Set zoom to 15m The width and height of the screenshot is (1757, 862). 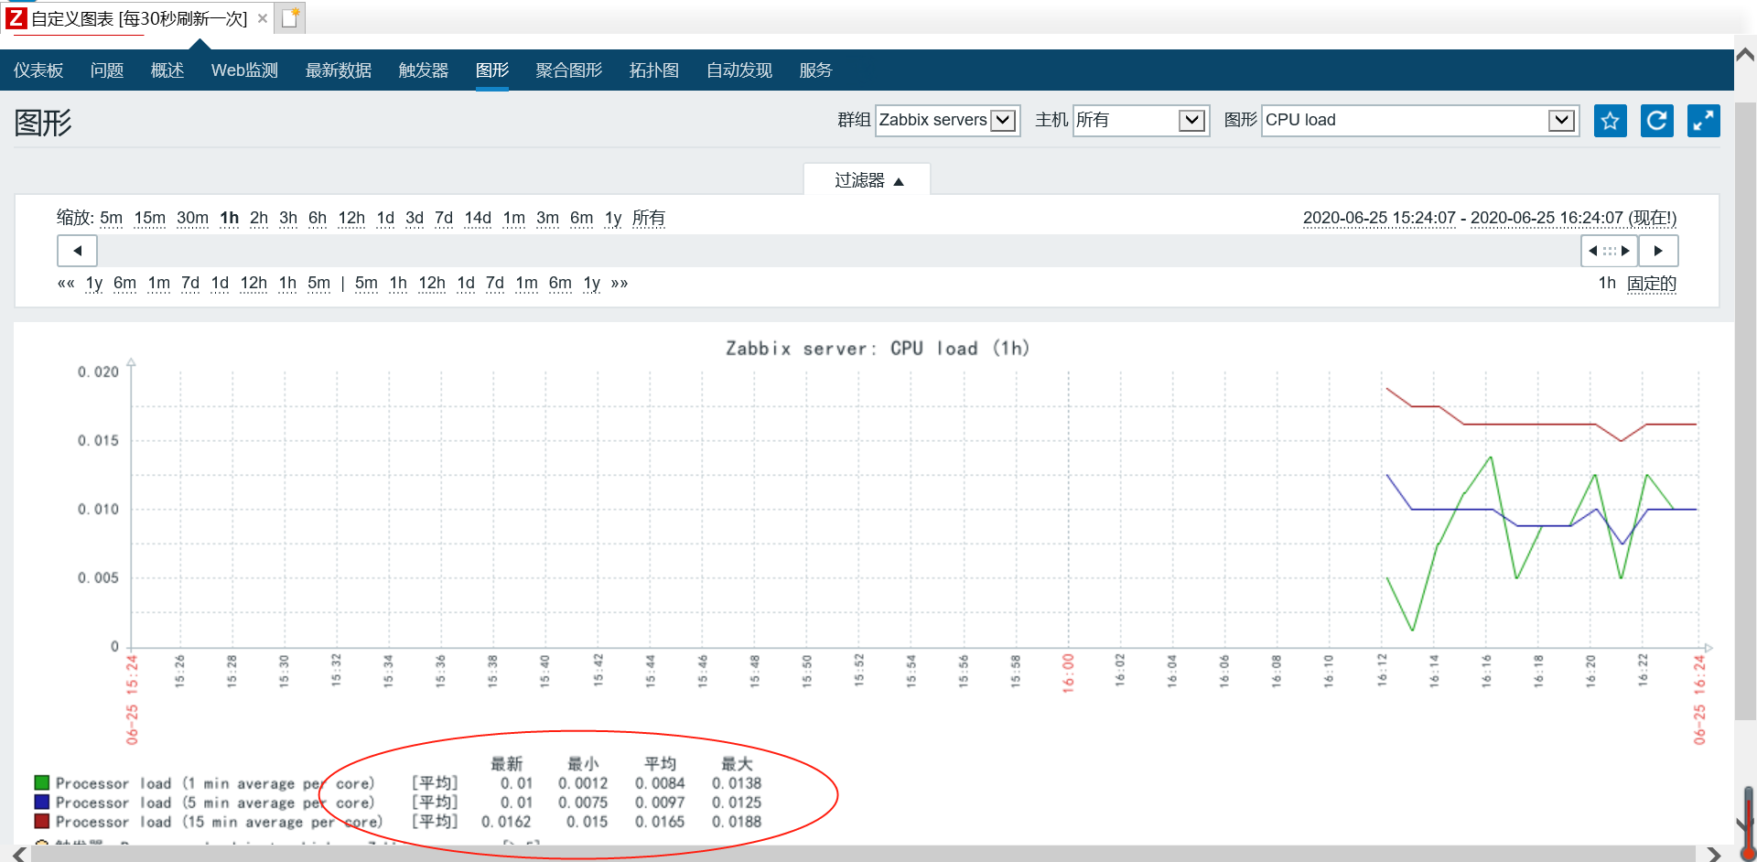[150, 218]
